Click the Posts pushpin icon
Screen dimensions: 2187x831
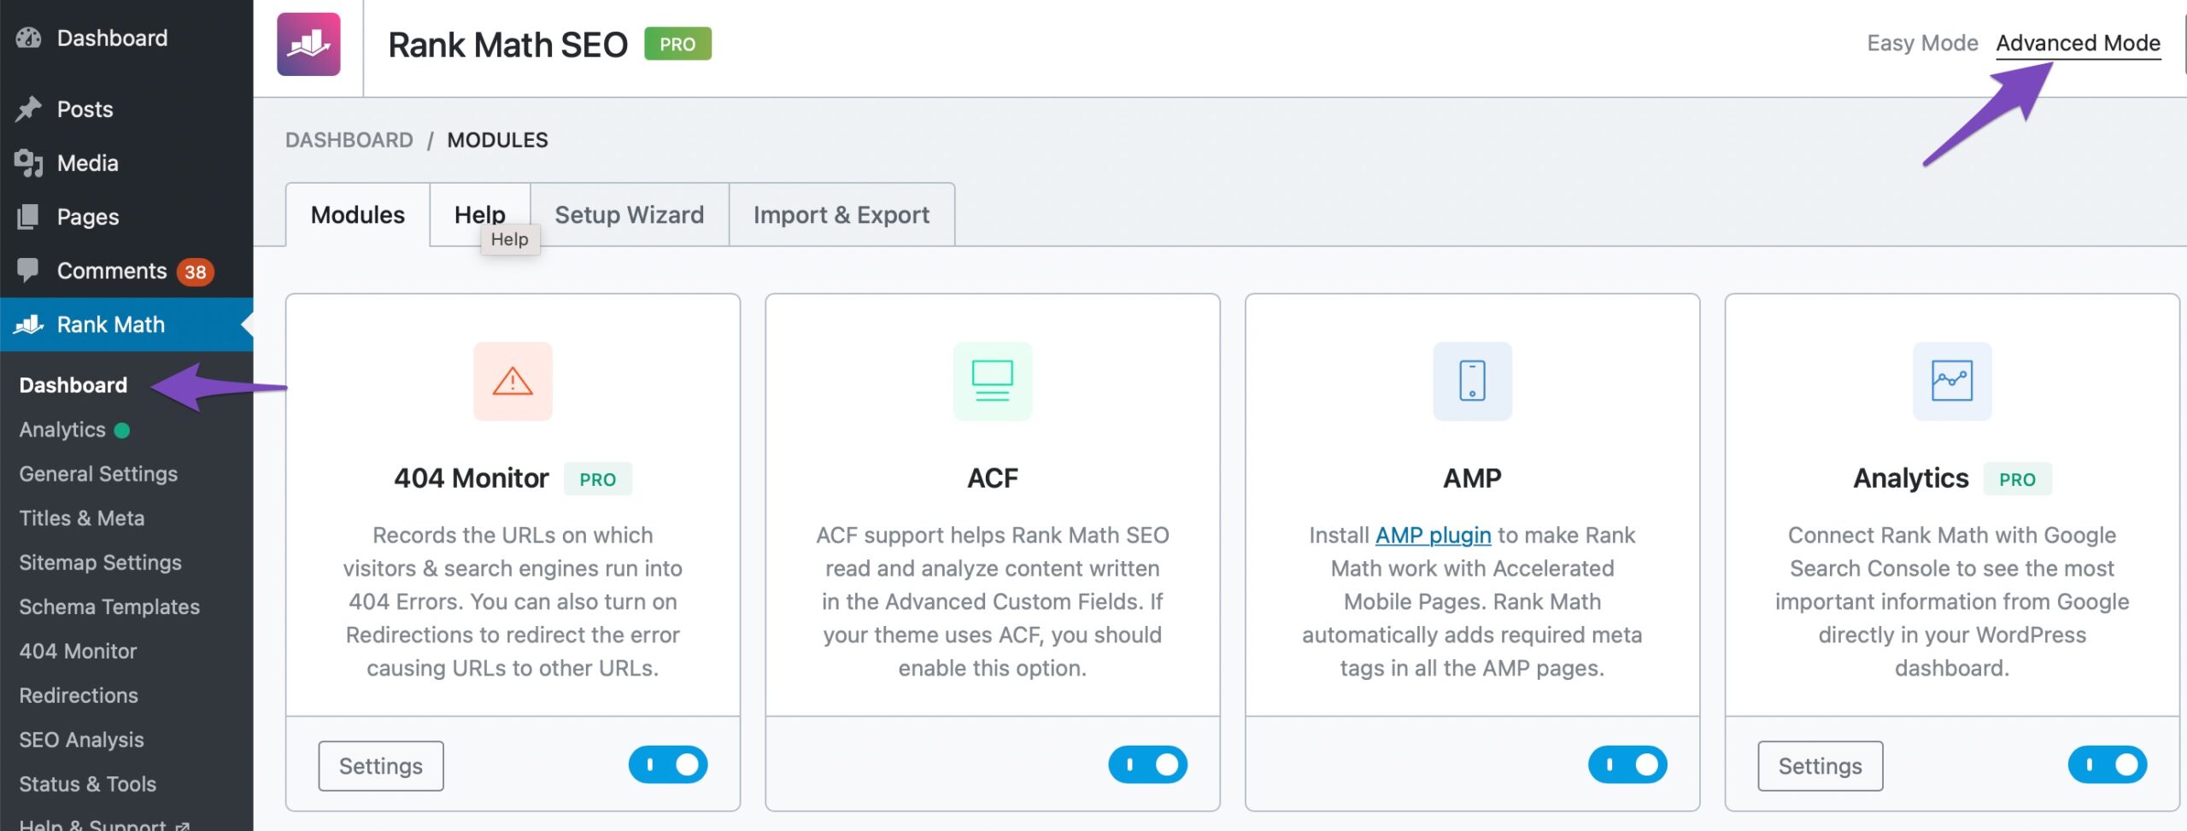[x=28, y=109]
